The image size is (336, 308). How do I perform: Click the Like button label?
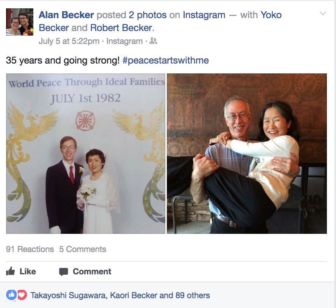[x=28, y=271]
